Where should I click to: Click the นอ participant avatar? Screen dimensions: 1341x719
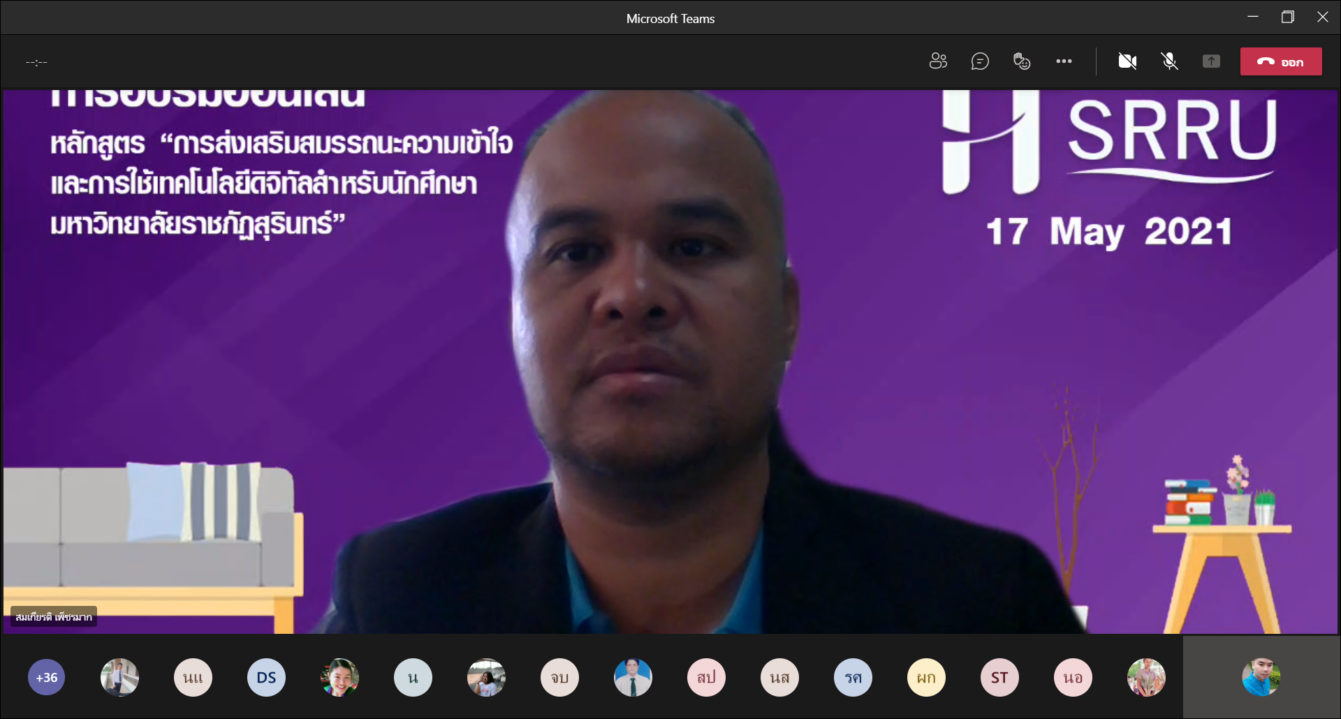pyautogui.click(x=1073, y=677)
